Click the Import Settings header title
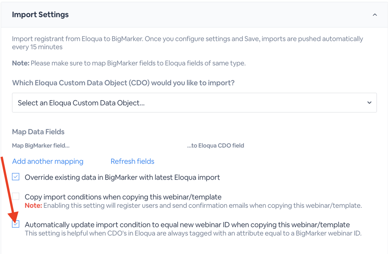Viewport: 388px width, 254px height. pyautogui.click(x=40, y=15)
